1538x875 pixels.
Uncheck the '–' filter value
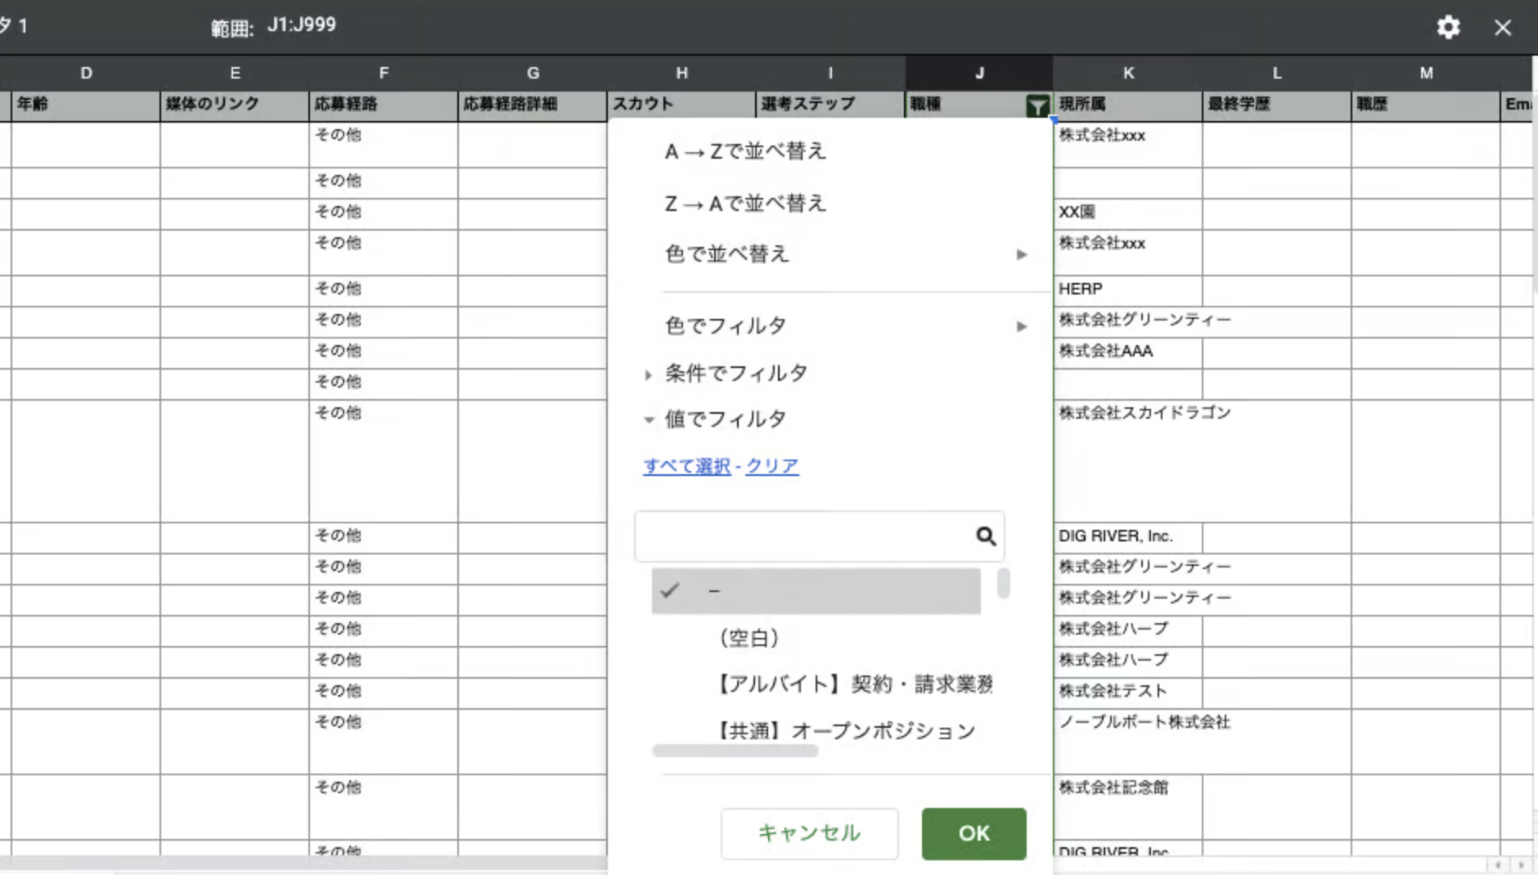pyautogui.click(x=815, y=590)
